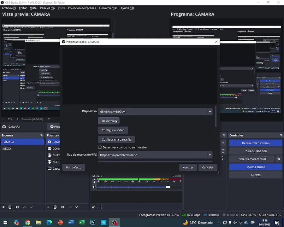Close the Propiedades para 'CAMARA' dialog

click(x=216, y=42)
